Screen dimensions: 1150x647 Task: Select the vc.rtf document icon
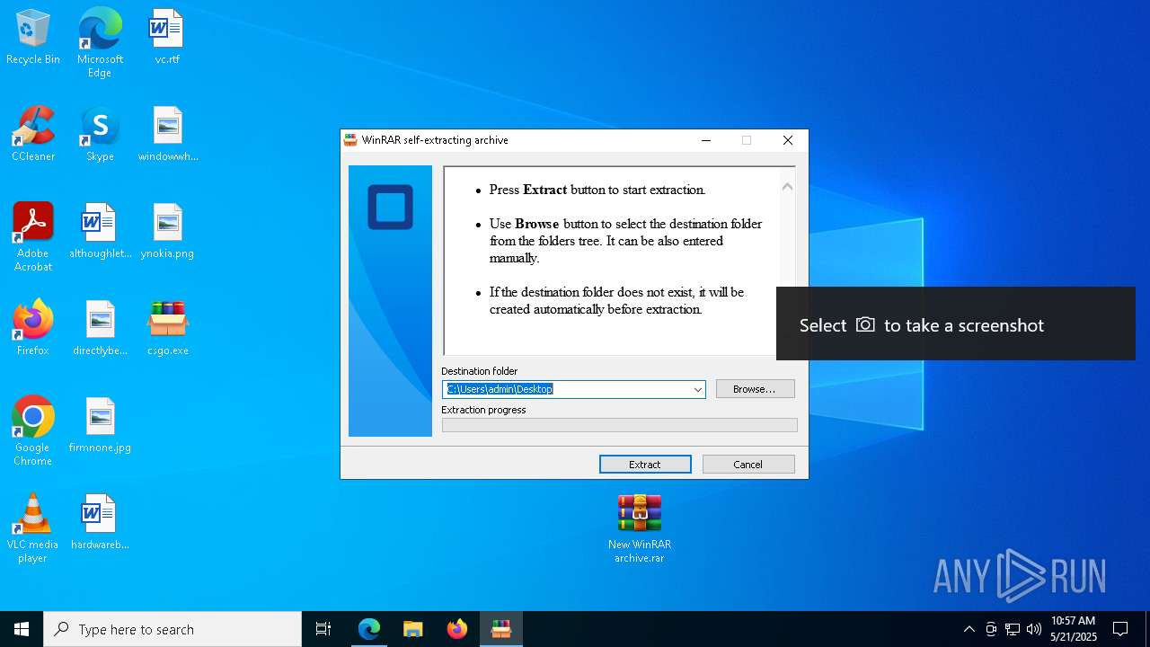click(167, 37)
